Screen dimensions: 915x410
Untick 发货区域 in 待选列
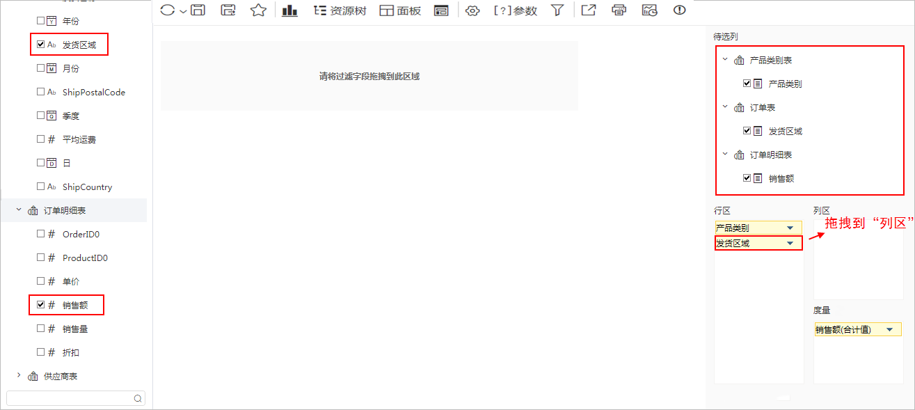pos(747,131)
